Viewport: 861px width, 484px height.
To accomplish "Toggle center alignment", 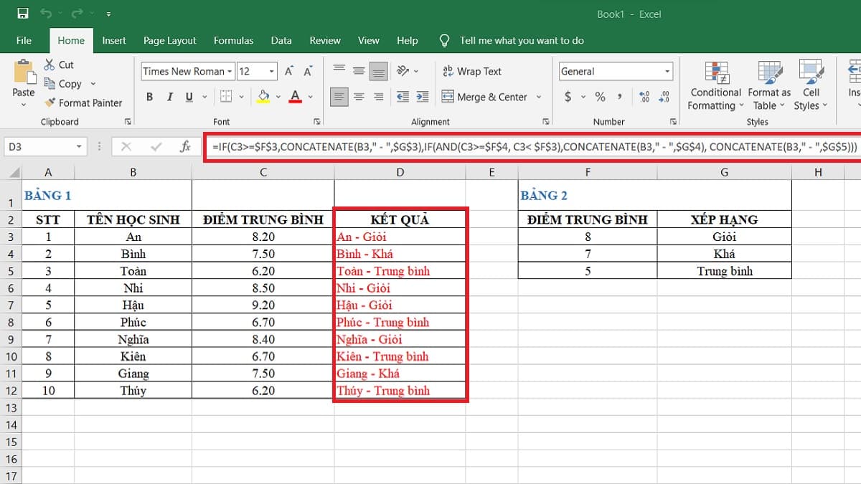I will coord(358,97).
